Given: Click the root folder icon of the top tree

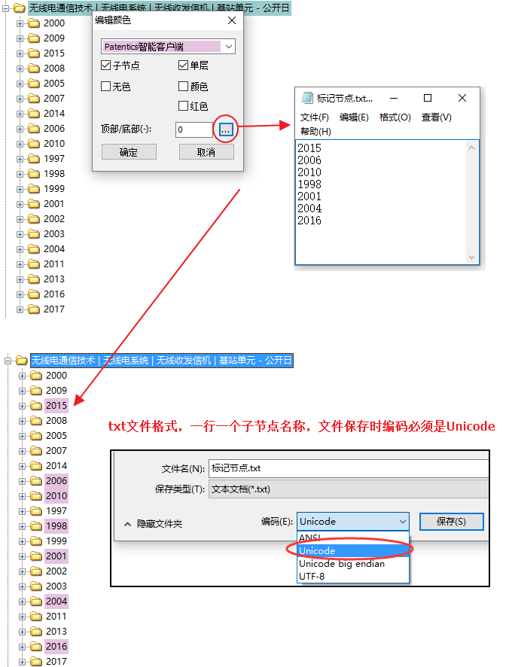Looking at the screenshot, I should point(20,8).
